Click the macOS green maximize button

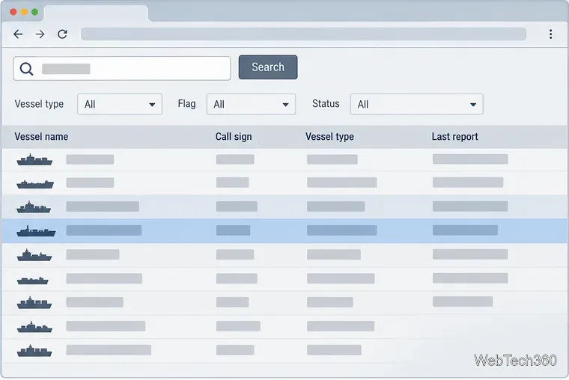tap(35, 12)
